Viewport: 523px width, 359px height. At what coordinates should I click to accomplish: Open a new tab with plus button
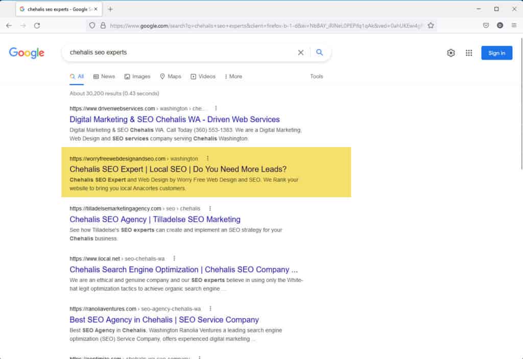coord(110,9)
